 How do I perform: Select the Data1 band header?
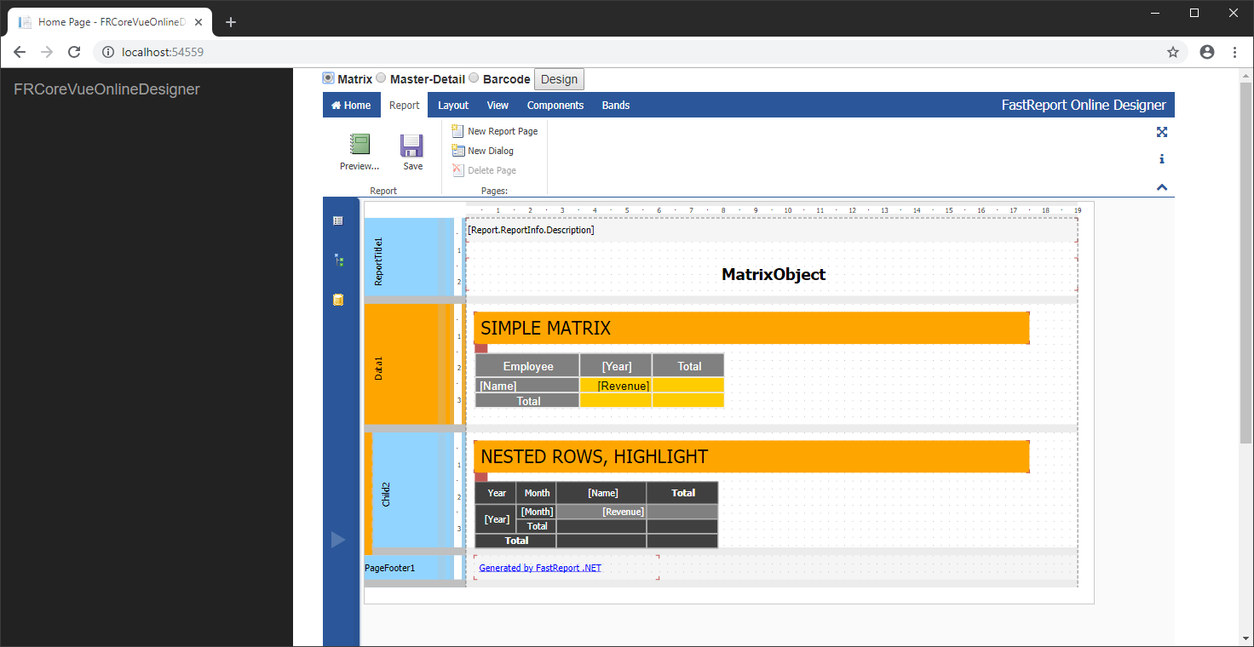[x=409, y=364]
